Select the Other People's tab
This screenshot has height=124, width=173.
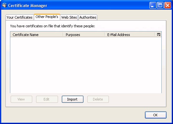tap(47, 17)
